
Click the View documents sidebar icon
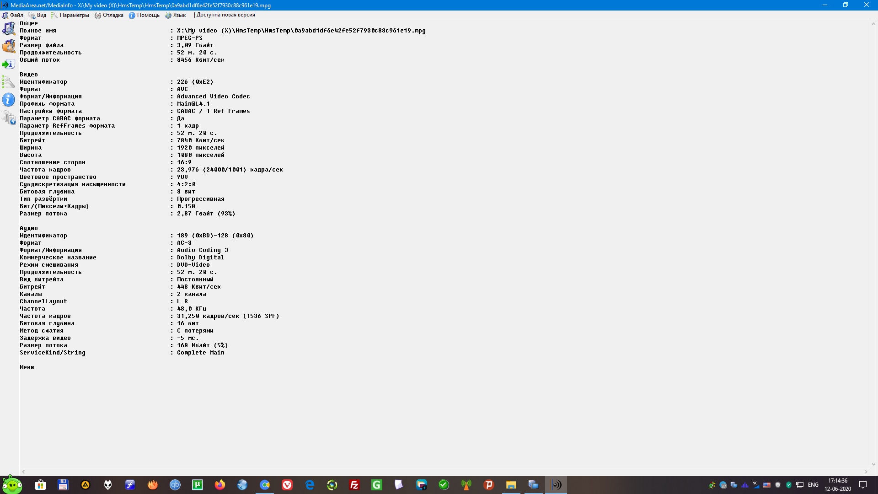[9, 118]
